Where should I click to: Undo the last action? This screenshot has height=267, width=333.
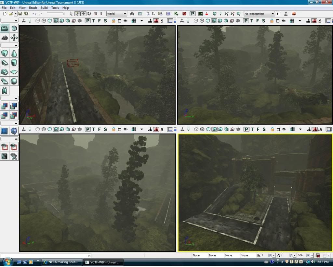click(34, 14)
